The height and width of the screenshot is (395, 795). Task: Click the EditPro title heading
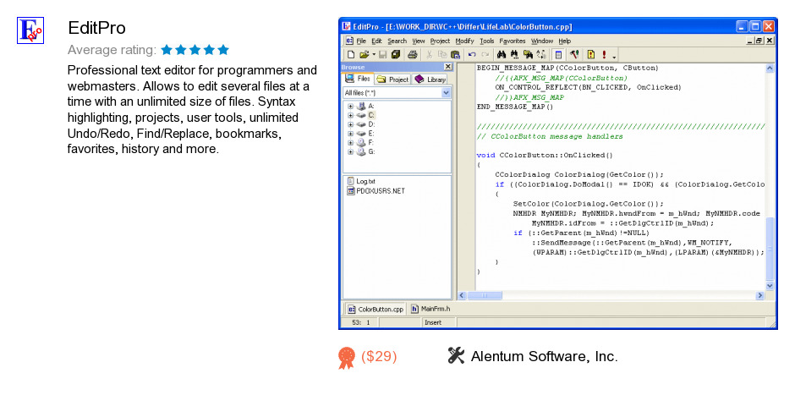tap(97, 28)
